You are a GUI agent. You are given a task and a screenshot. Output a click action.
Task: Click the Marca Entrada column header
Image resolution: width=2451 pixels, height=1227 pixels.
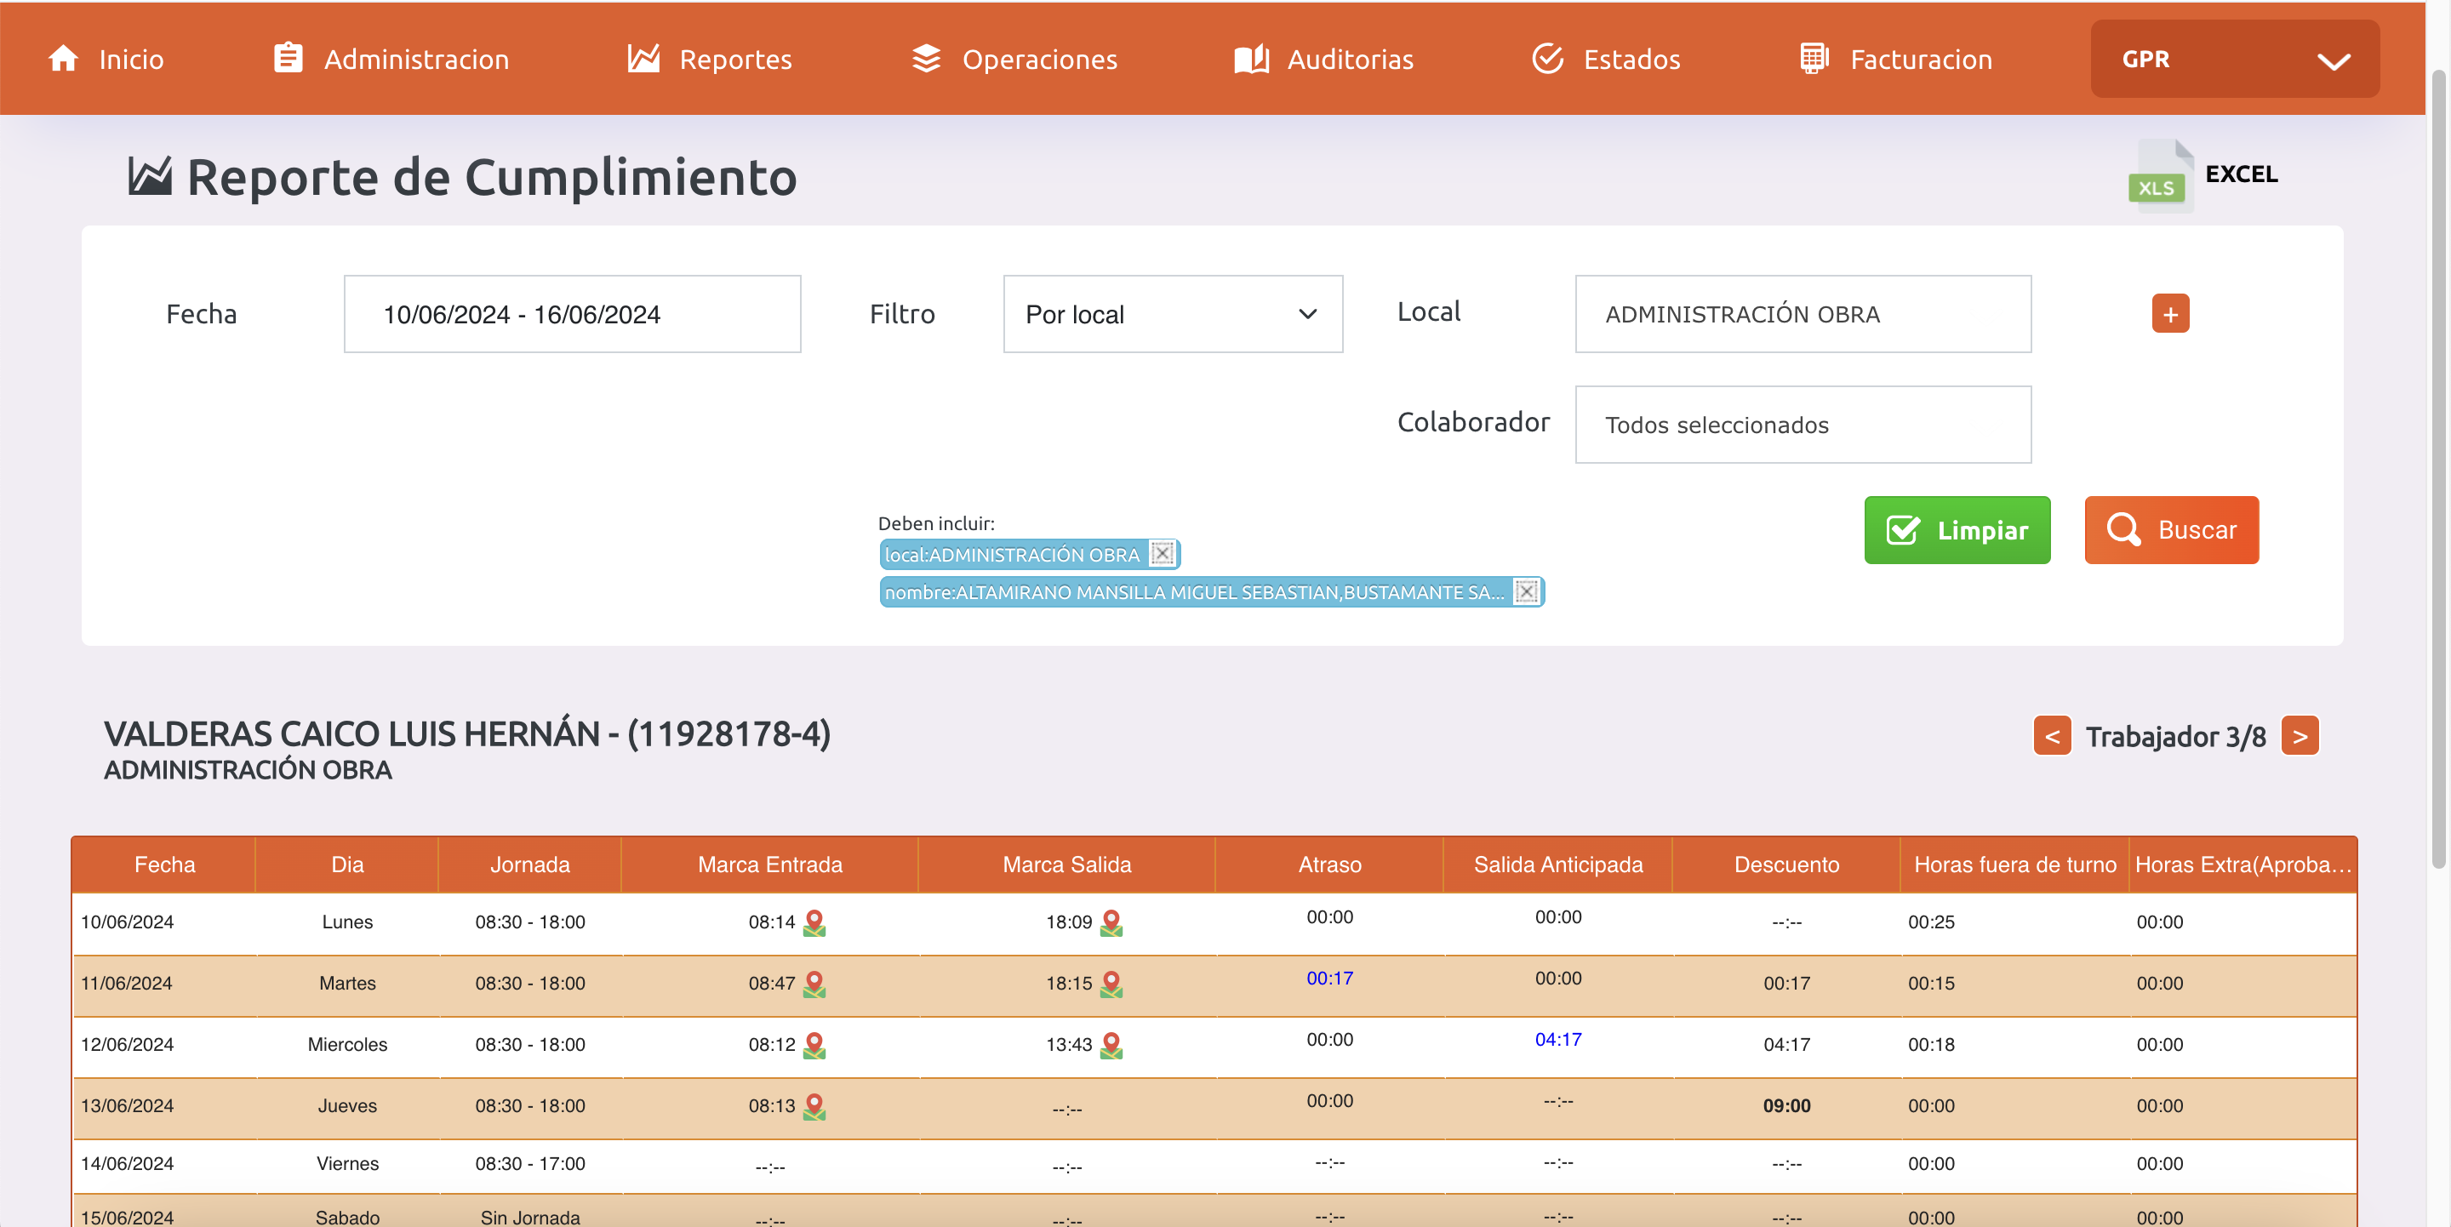pyautogui.click(x=769, y=865)
